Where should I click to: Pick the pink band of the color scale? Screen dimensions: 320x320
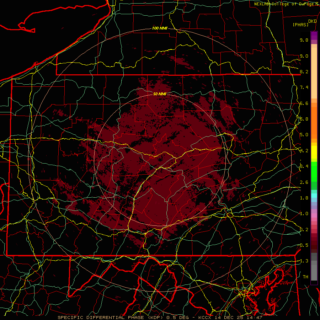[314, 215]
